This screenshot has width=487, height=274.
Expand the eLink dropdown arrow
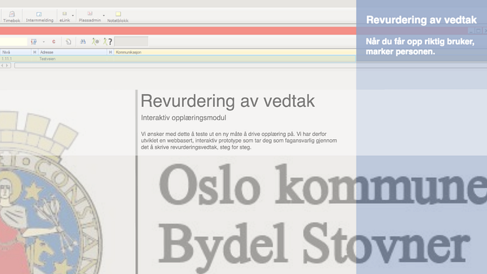tap(73, 16)
